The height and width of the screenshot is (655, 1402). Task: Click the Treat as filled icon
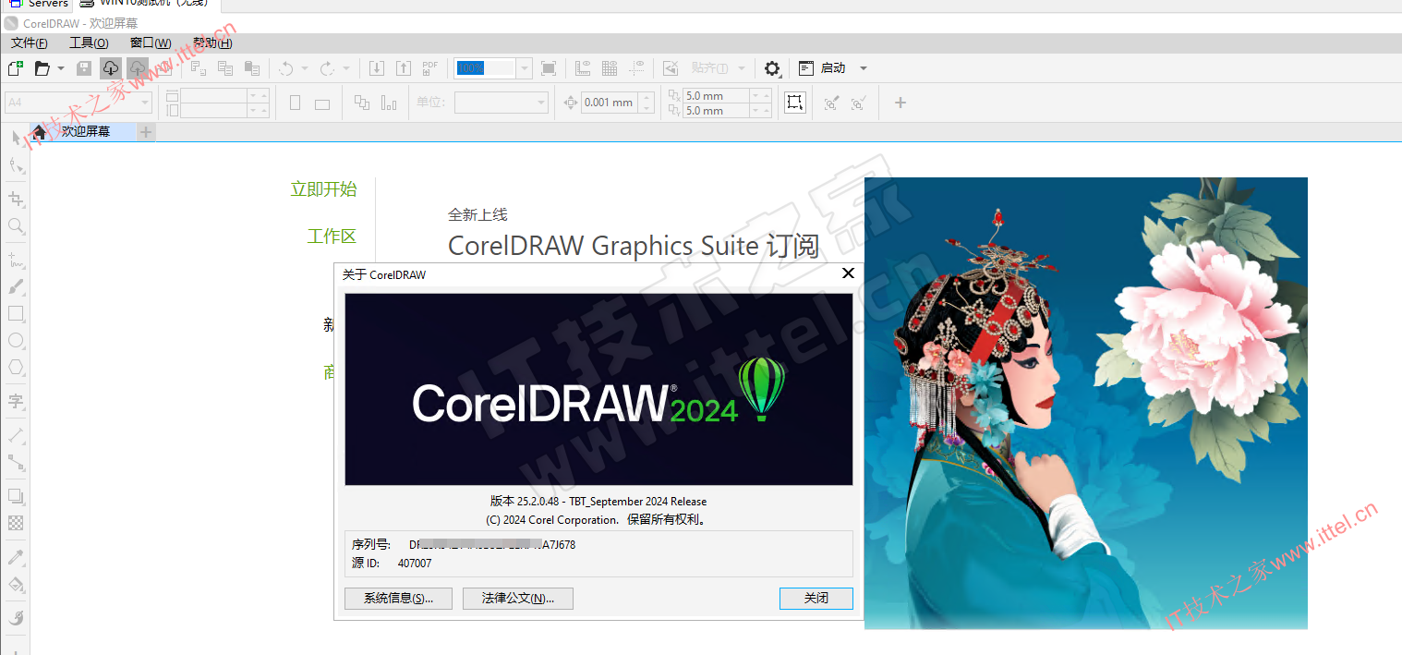click(x=795, y=103)
